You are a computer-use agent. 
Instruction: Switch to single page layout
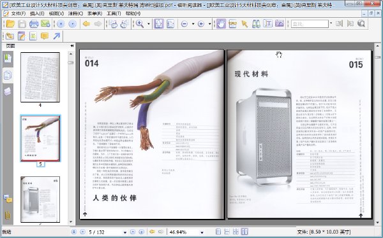click(x=218, y=232)
